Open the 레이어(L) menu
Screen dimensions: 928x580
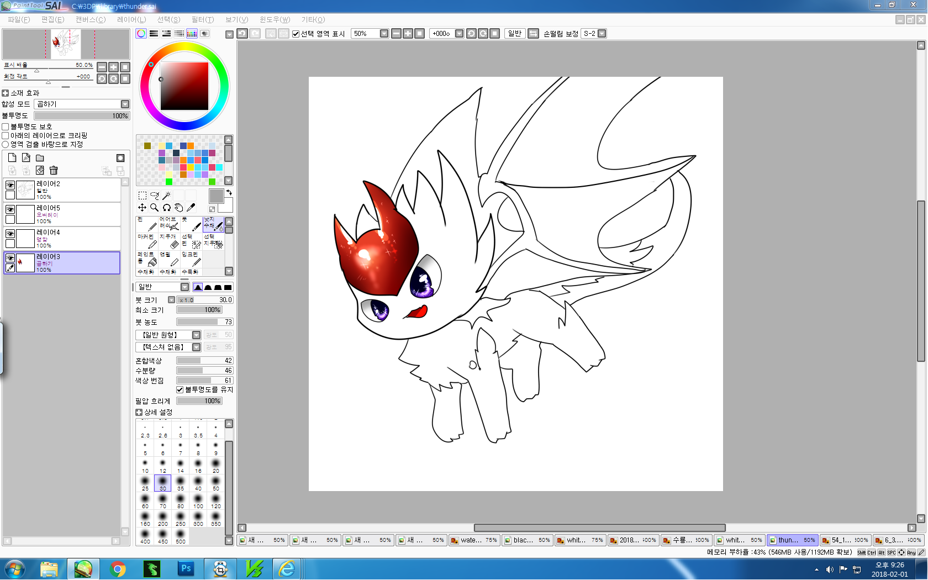point(131,19)
